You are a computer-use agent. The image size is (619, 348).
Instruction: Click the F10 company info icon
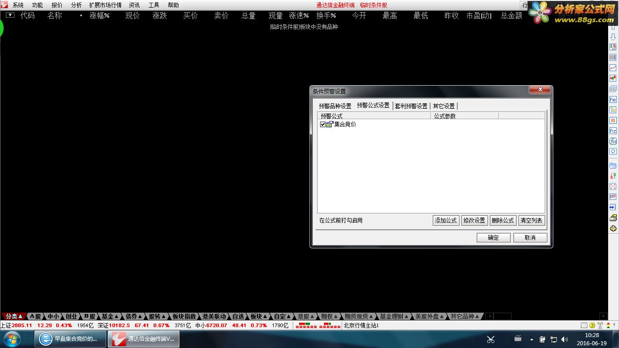pyautogui.click(x=613, y=99)
